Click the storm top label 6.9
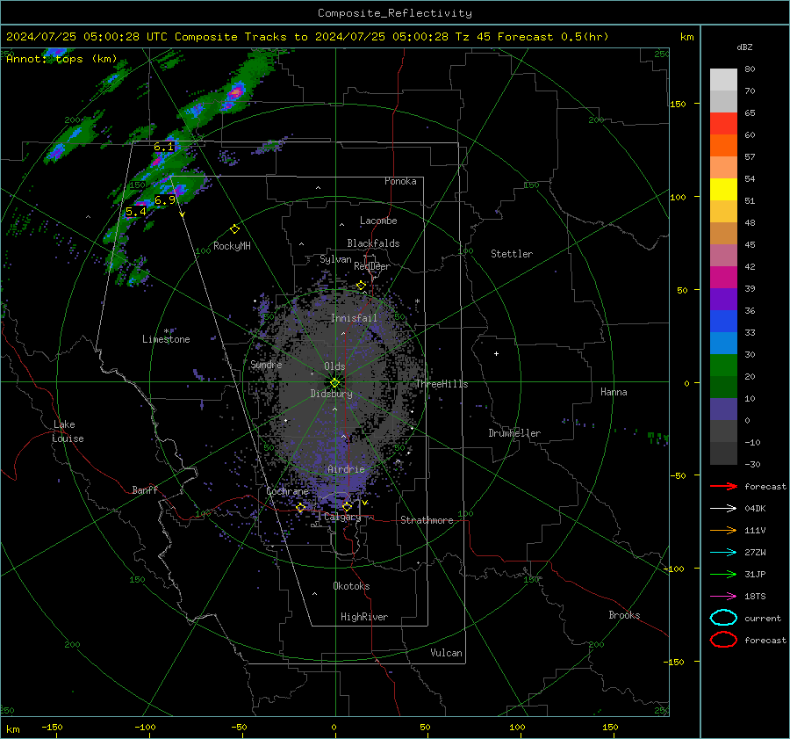This screenshot has height=739, width=790. click(165, 200)
